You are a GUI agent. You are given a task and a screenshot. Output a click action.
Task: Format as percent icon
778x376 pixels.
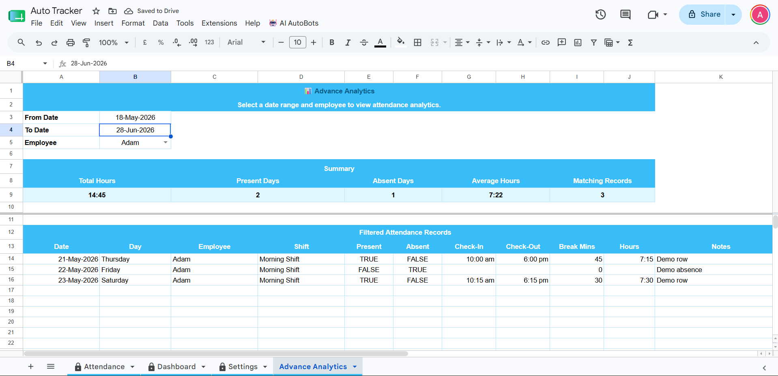pos(161,42)
